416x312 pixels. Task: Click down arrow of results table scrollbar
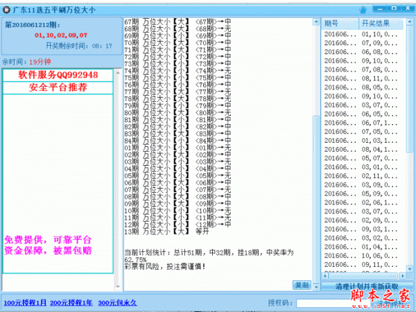(409, 269)
